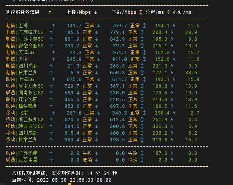Viewport: 233px width, 185px height.
Task: Select the 电信|安徽合肥5G server name
Action: (25, 46)
